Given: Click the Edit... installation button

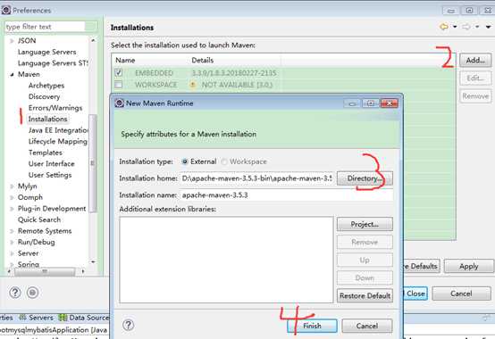Looking at the screenshot, I should pyautogui.click(x=475, y=78).
